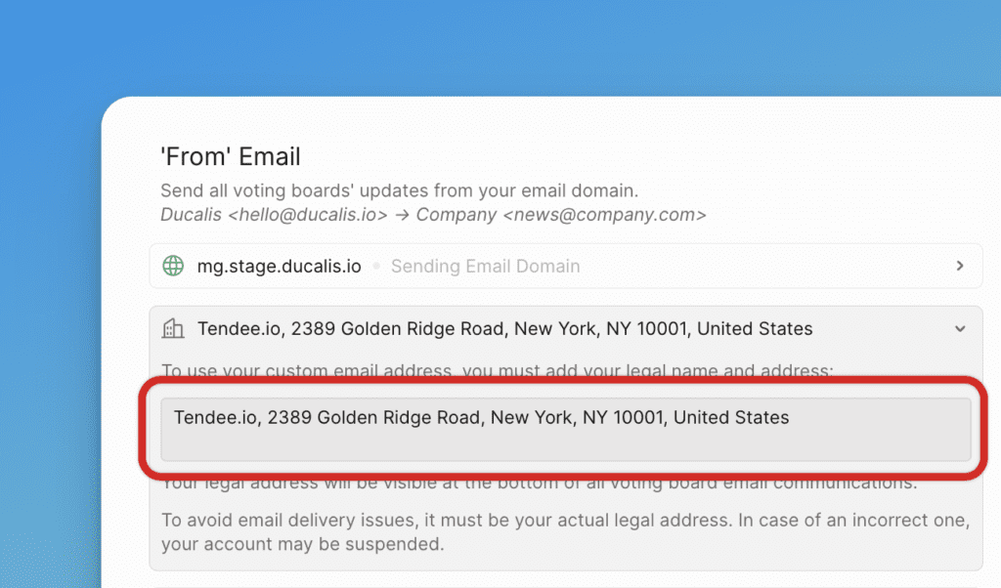Select the mg.stage.ducalis.io domain name
This screenshot has width=1001, height=588.
(x=279, y=266)
